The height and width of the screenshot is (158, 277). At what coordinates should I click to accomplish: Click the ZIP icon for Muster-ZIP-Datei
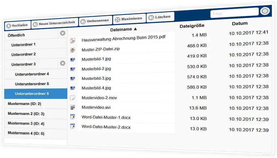coord(73,50)
